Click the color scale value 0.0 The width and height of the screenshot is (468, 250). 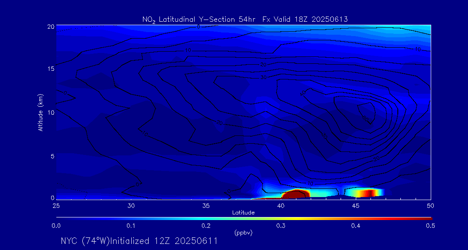pyautogui.click(x=56, y=226)
